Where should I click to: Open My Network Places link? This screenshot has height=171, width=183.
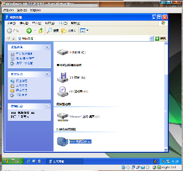coord(22,81)
